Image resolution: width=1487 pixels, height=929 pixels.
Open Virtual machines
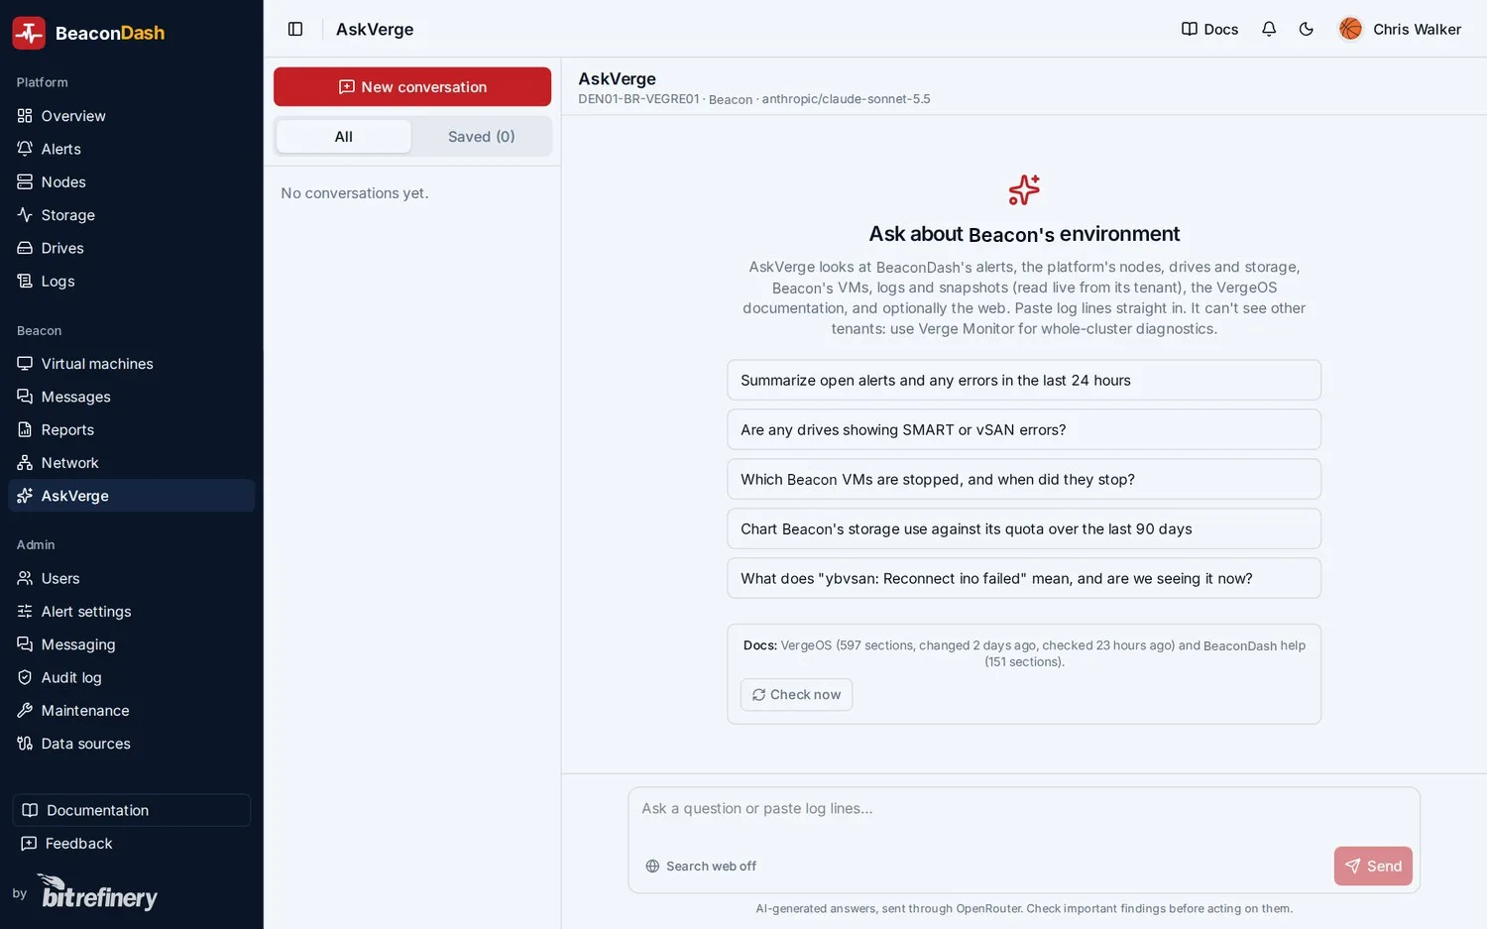click(132, 364)
